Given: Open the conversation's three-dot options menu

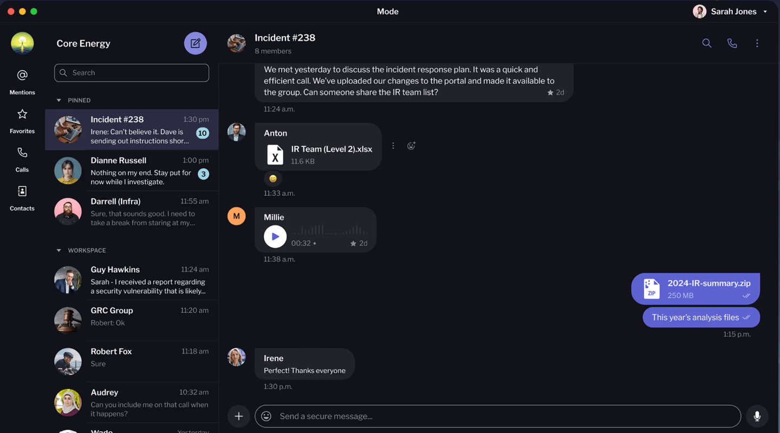Looking at the screenshot, I should (x=757, y=43).
